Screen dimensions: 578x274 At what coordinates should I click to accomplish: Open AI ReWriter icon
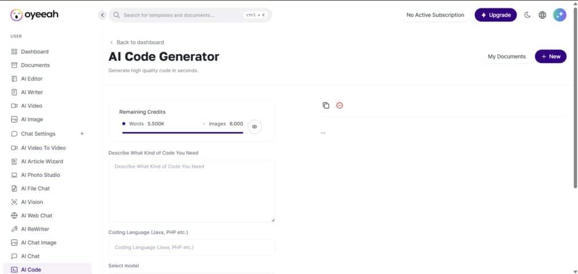14,229
